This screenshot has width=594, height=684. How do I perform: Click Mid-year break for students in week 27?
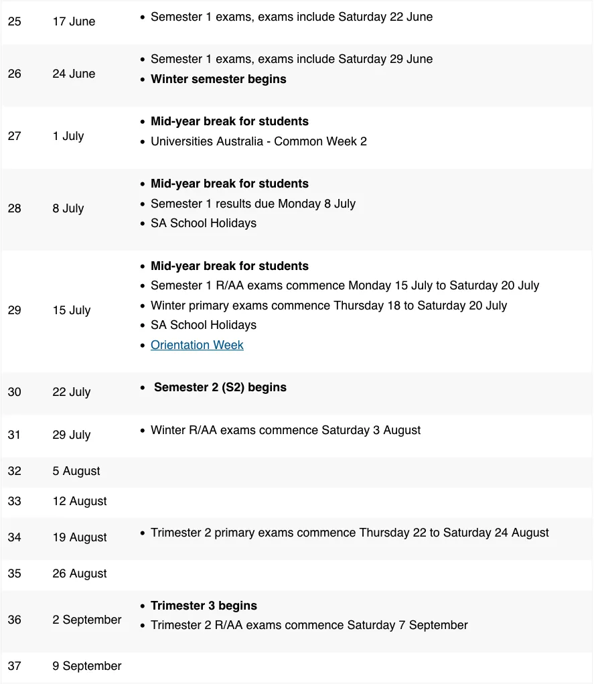(x=230, y=121)
